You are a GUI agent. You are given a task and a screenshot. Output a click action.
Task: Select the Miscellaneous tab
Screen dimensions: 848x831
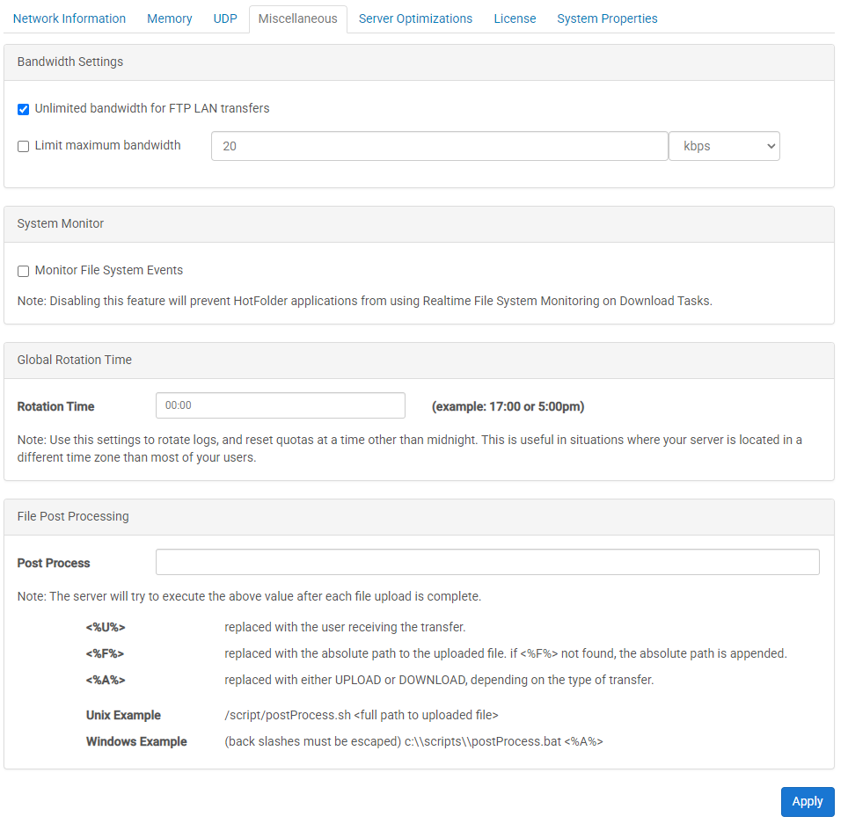[x=298, y=19]
